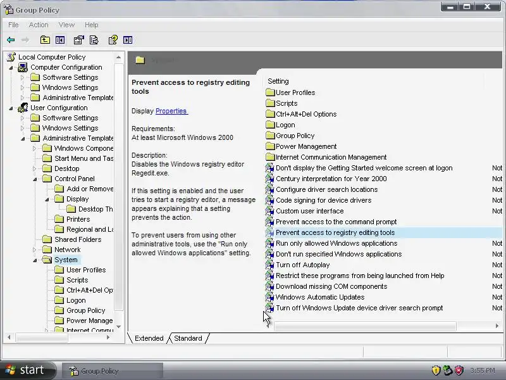Click policy icon beside Turn off Autoplay
Viewport: 506px width, 380px height.
click(x=269, y=265)
